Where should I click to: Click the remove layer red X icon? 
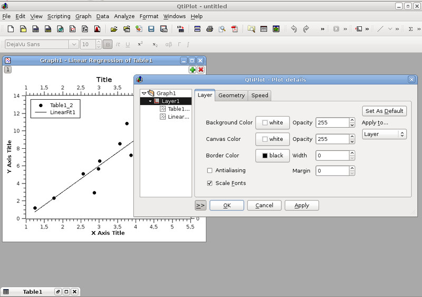[x=201, y=70]
